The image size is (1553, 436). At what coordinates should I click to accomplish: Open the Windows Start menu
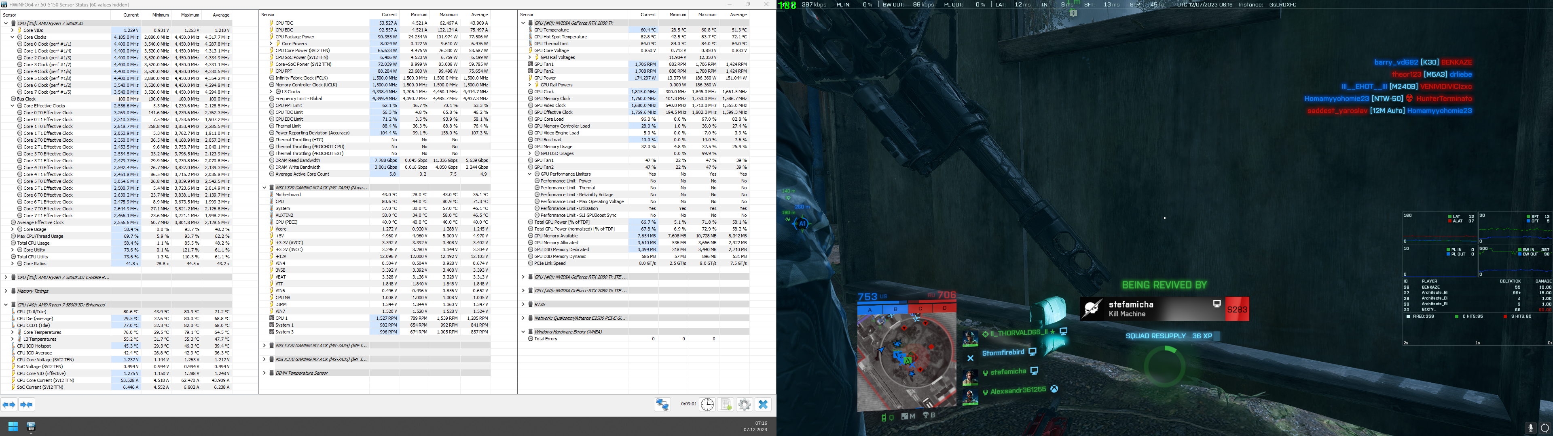click(x=13, y=426)
